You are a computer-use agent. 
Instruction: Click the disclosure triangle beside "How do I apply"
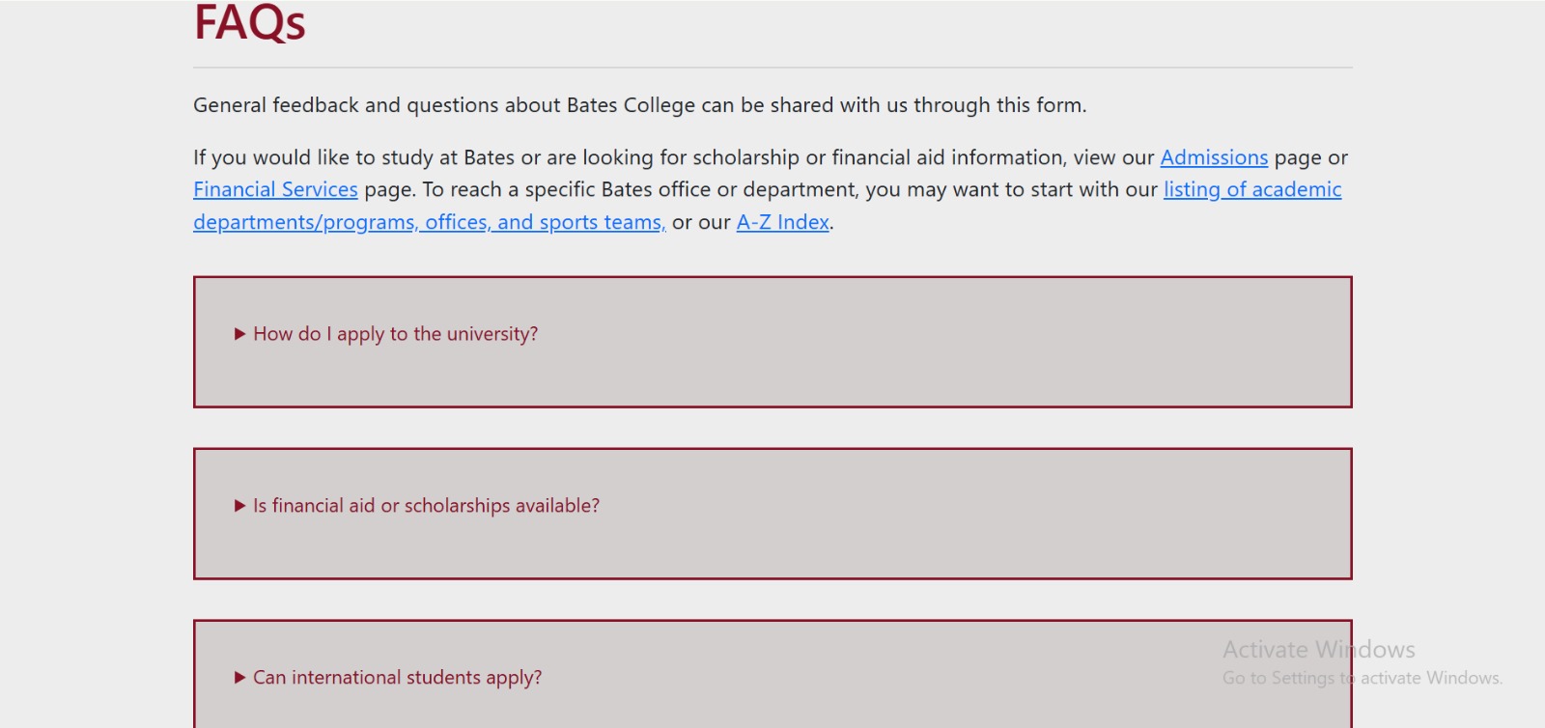240,334
